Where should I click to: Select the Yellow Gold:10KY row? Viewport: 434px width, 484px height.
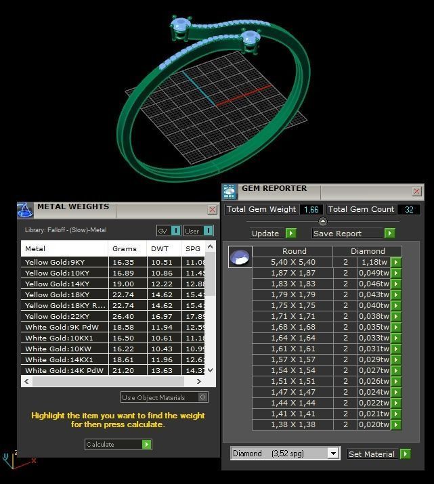[112, 273]
